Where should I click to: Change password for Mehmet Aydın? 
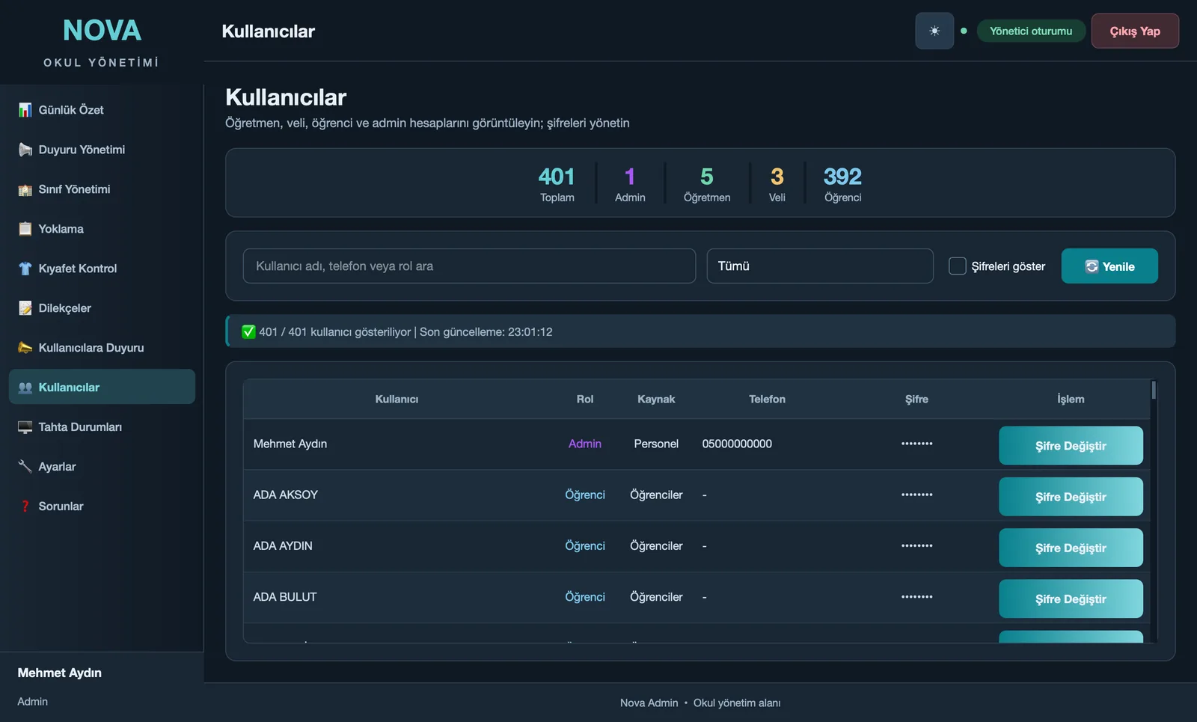coord(1071,446)
